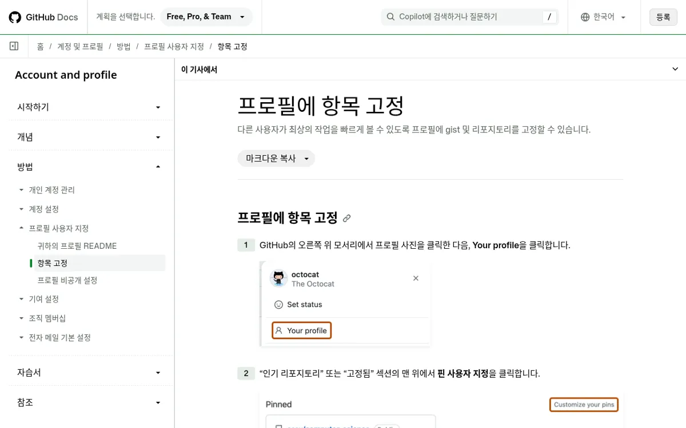
Task: Collapse the 방법 sidebar section
Action: pyautogui.click(x=89, y=167)
